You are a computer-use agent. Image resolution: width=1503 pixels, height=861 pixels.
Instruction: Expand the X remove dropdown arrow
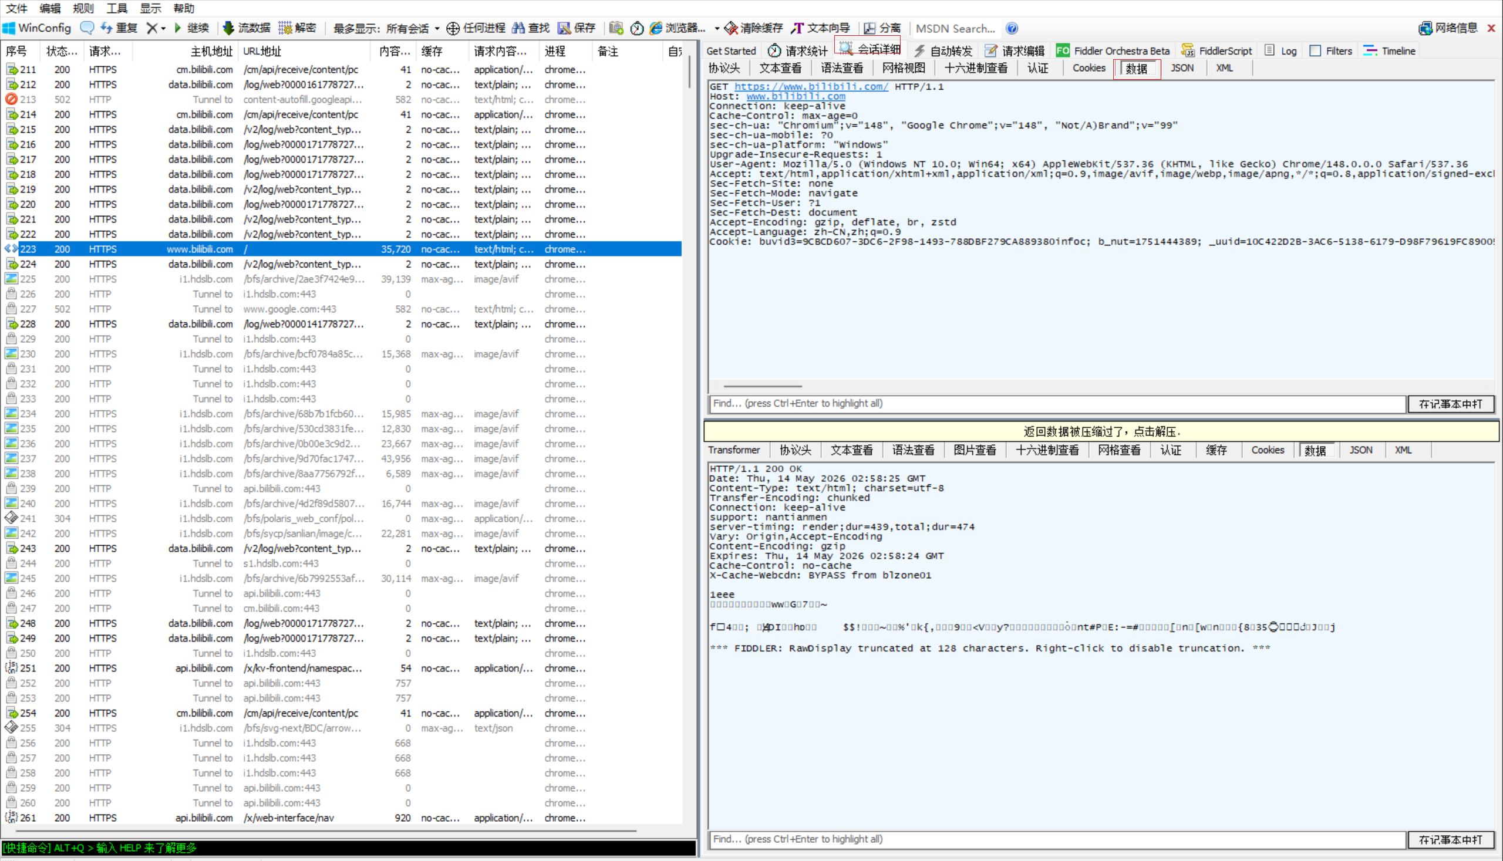163,28
